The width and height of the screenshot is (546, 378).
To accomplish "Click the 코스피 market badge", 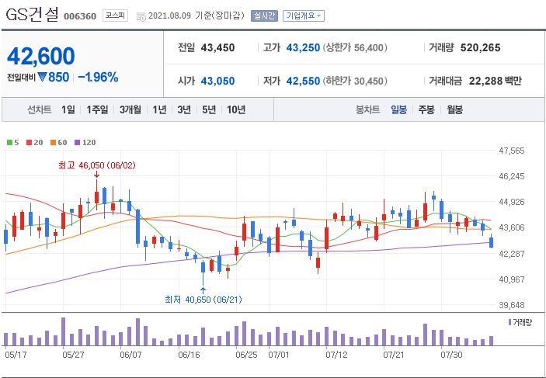I will coord(115,16).
